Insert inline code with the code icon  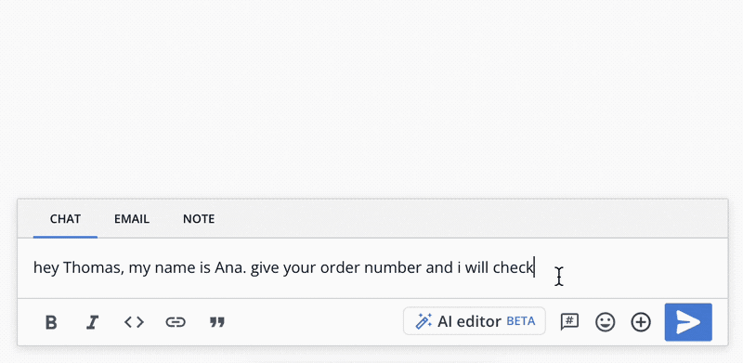(x=134, y=322)
